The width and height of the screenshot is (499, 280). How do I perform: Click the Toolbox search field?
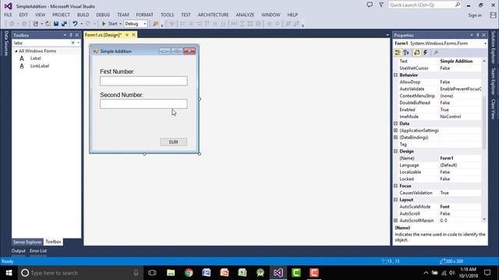coord(41,43)
